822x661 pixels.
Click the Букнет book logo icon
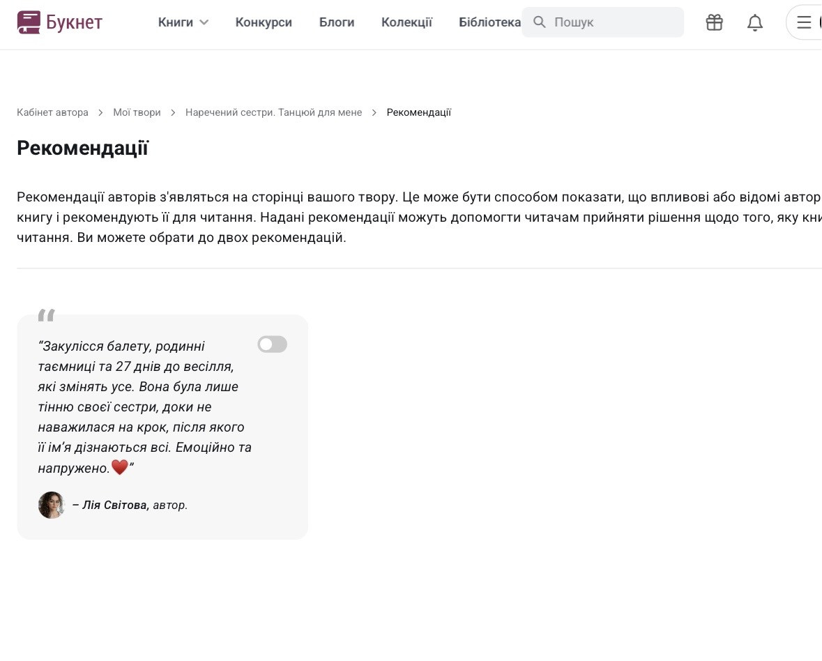point(29,22)
